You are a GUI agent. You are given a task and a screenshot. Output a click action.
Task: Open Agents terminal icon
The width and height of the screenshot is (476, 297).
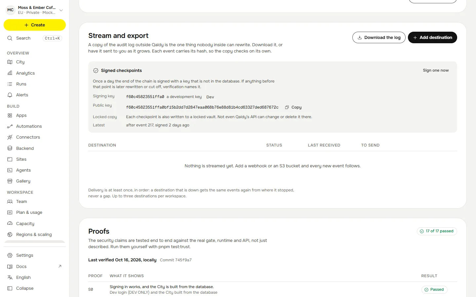pos(10,170)
